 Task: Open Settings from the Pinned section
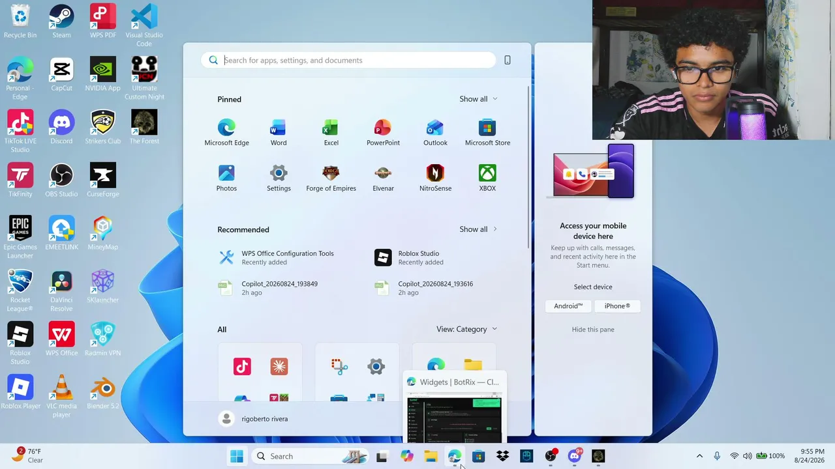[x=279, y=178]
